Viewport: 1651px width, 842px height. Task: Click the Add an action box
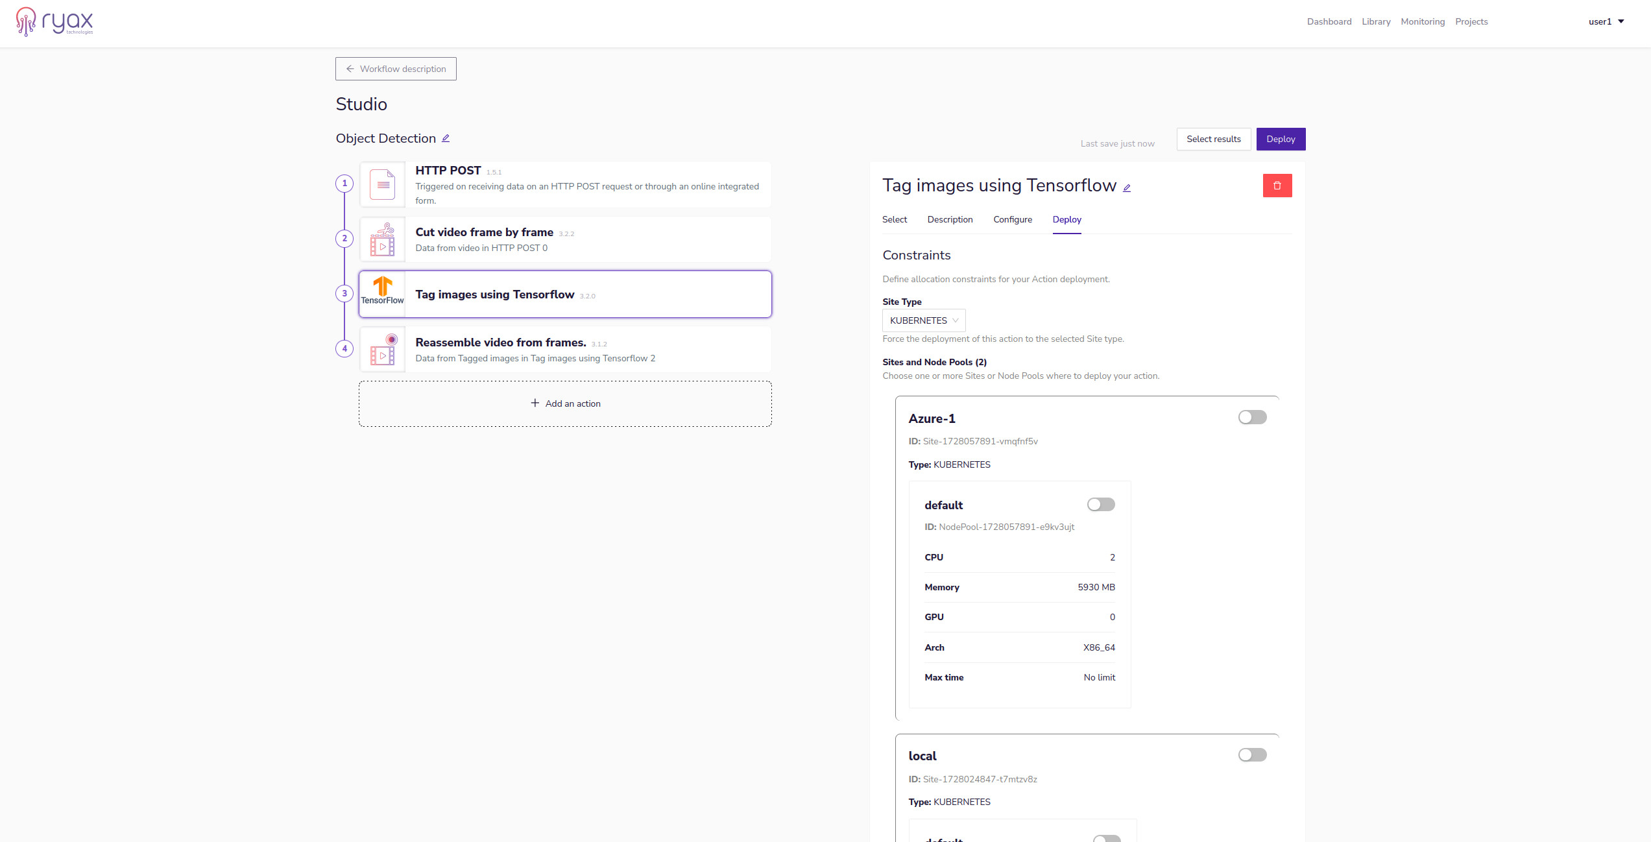point(565,403)
